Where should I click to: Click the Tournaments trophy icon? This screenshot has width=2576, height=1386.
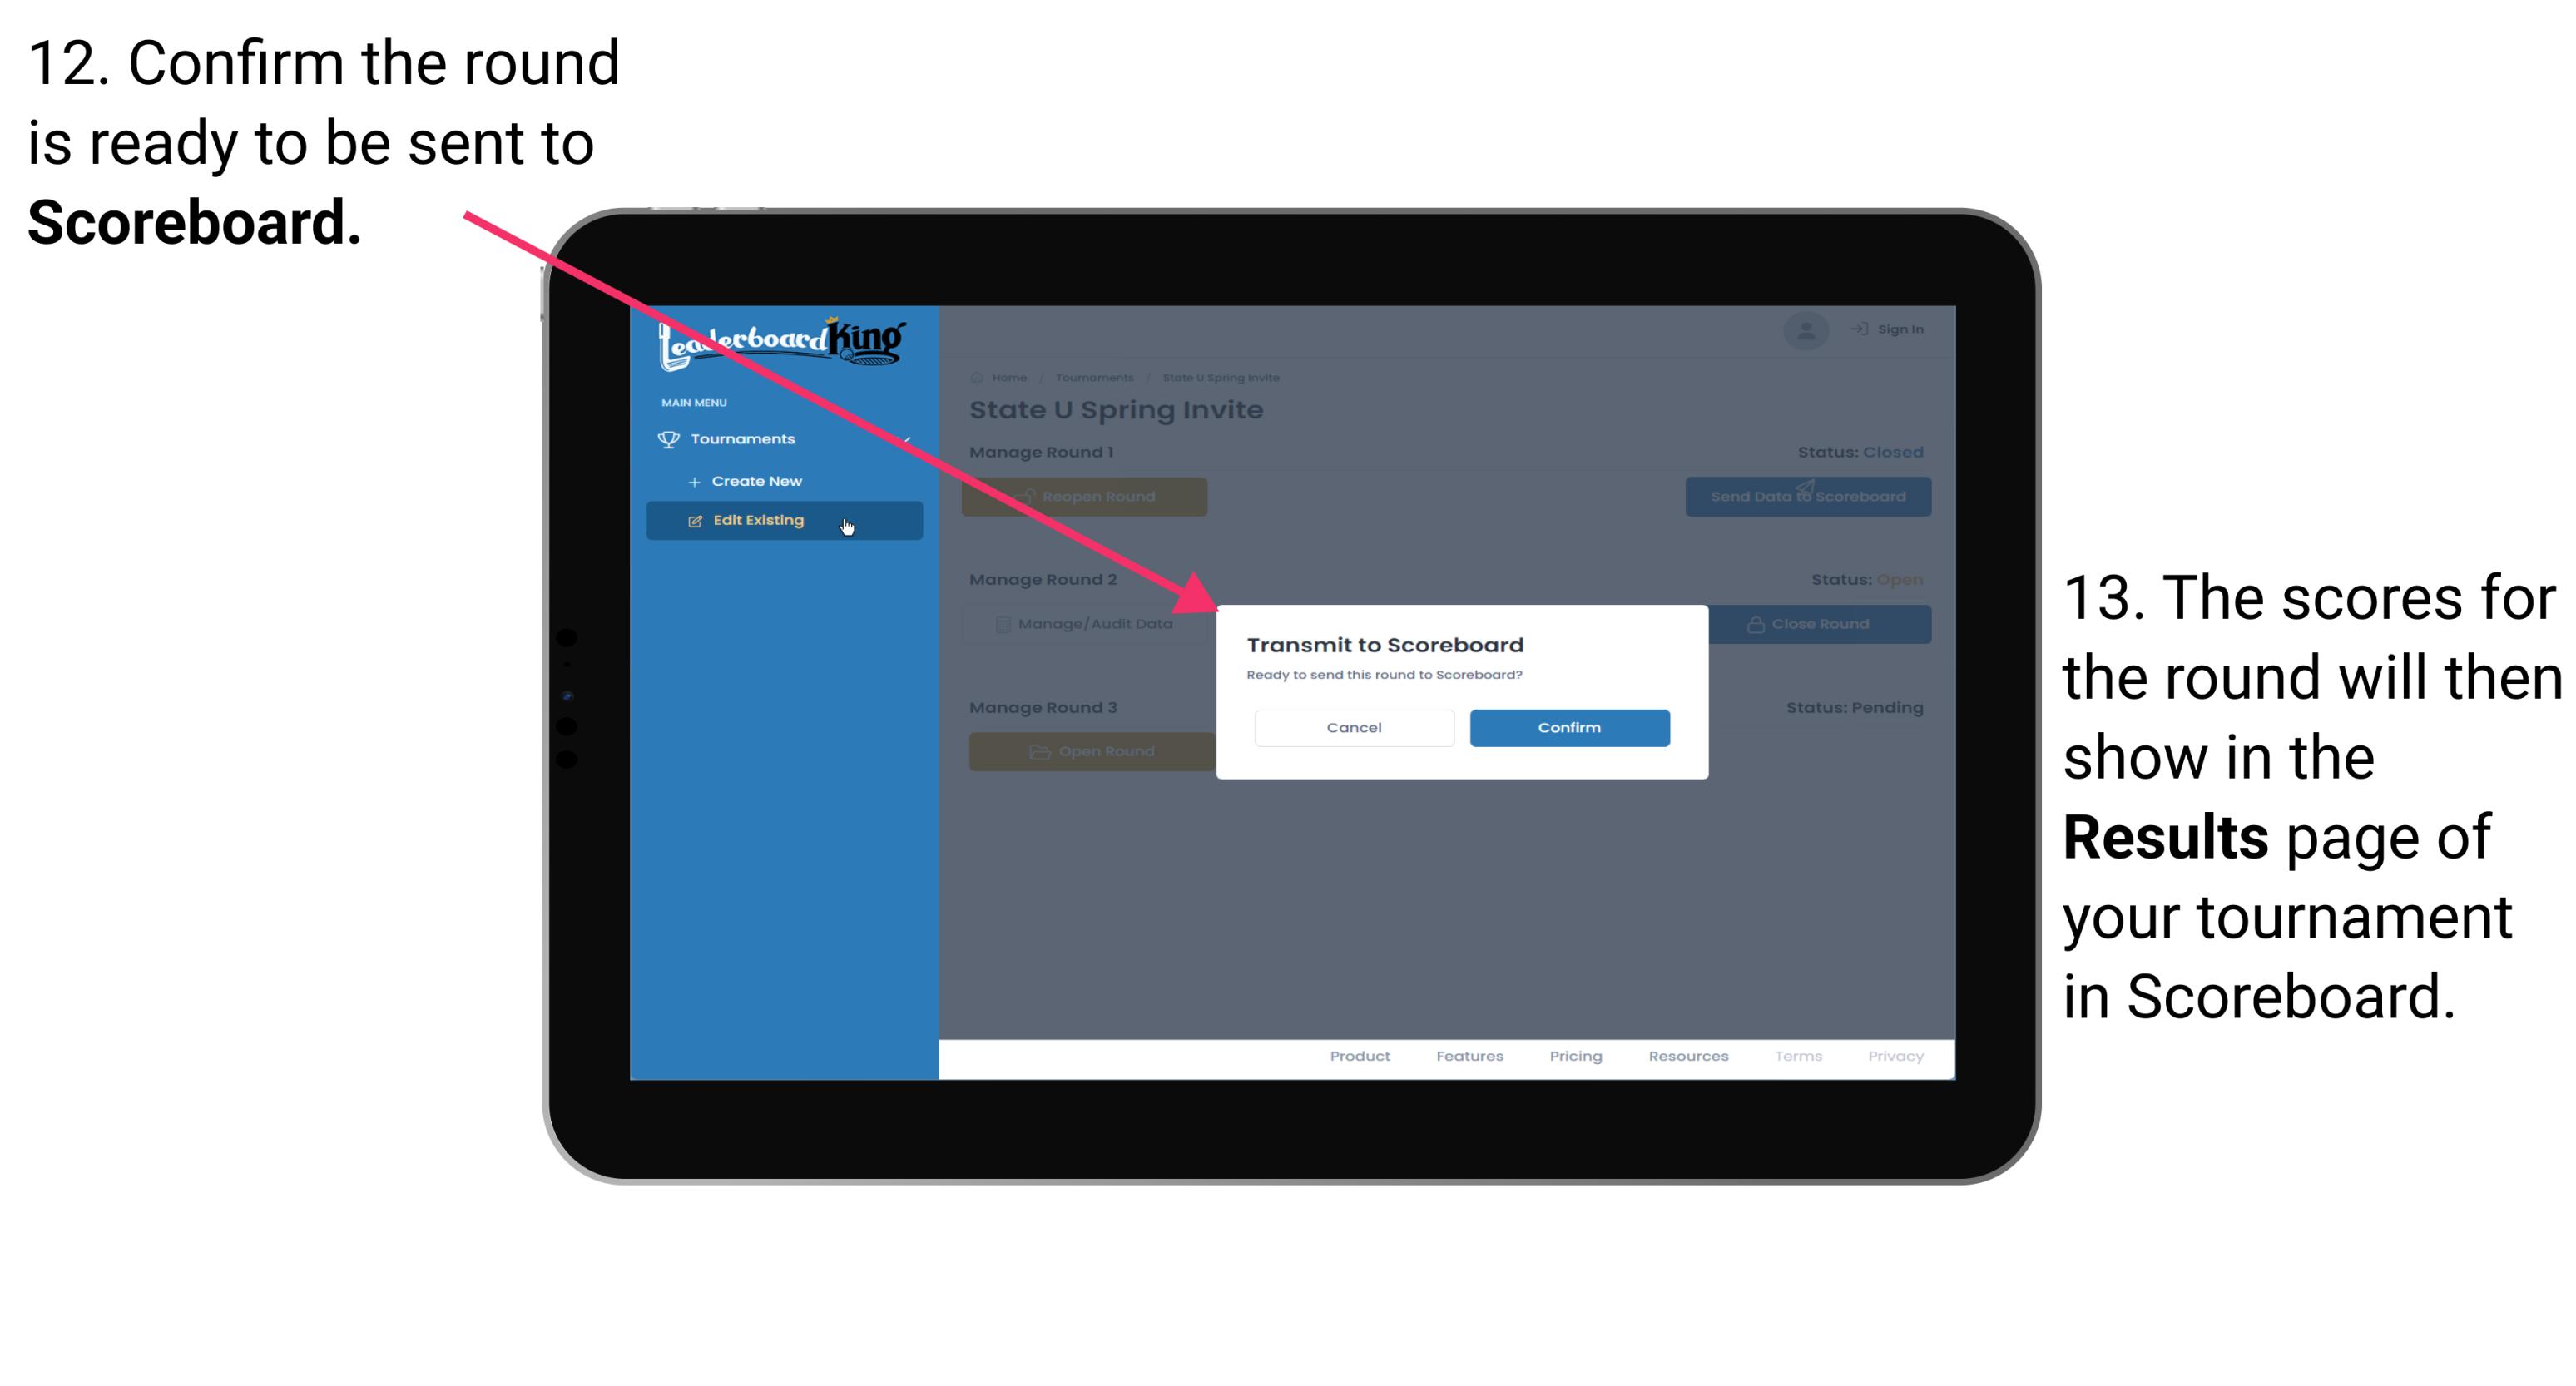(671, 438)
